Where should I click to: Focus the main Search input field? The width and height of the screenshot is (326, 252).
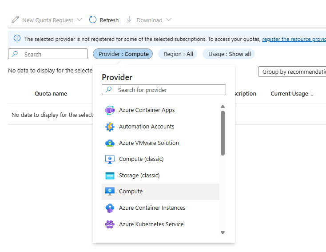(x=48, y=54)
